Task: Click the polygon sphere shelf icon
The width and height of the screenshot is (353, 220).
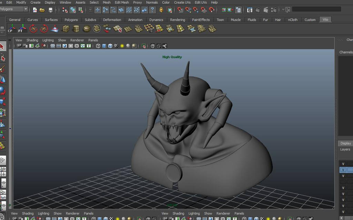Action: [x=87, y=29]
